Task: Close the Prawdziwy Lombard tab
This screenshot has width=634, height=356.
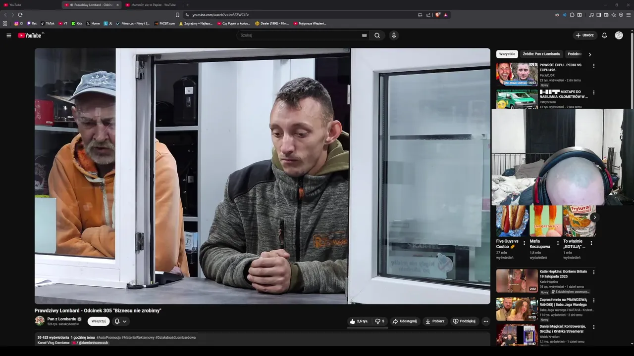Action: coord(117,5)
